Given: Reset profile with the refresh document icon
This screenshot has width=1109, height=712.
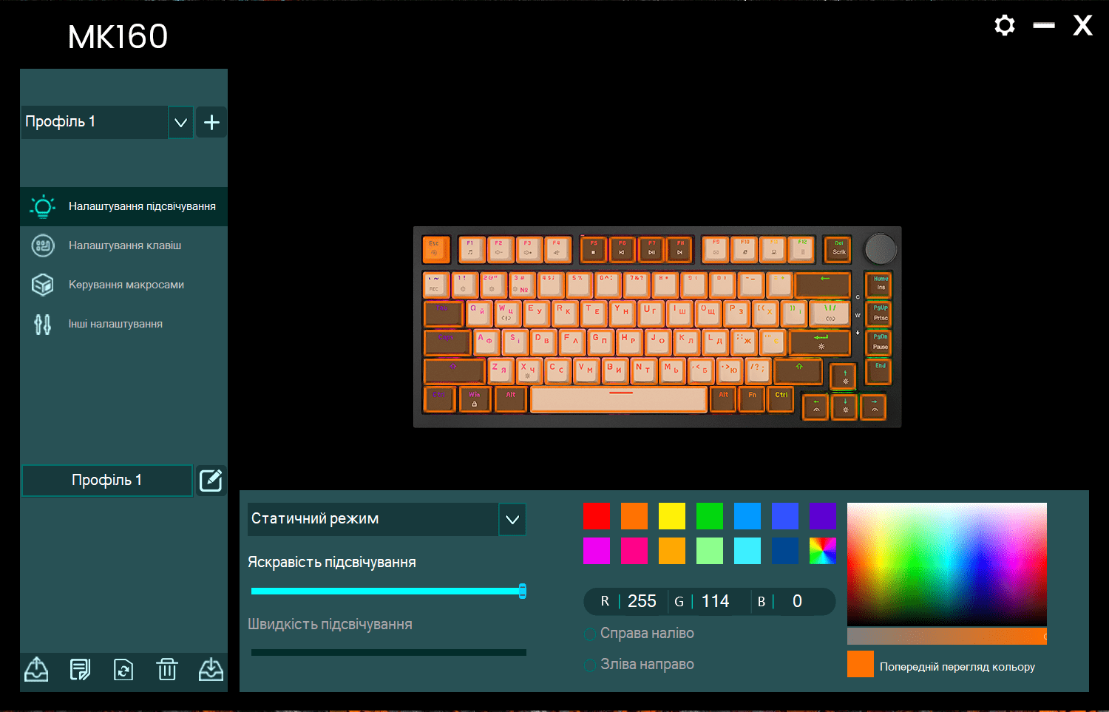Looking at the screenshot, I should click(123, 669).
